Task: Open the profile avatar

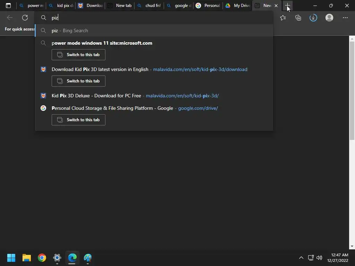Action: 329,18
